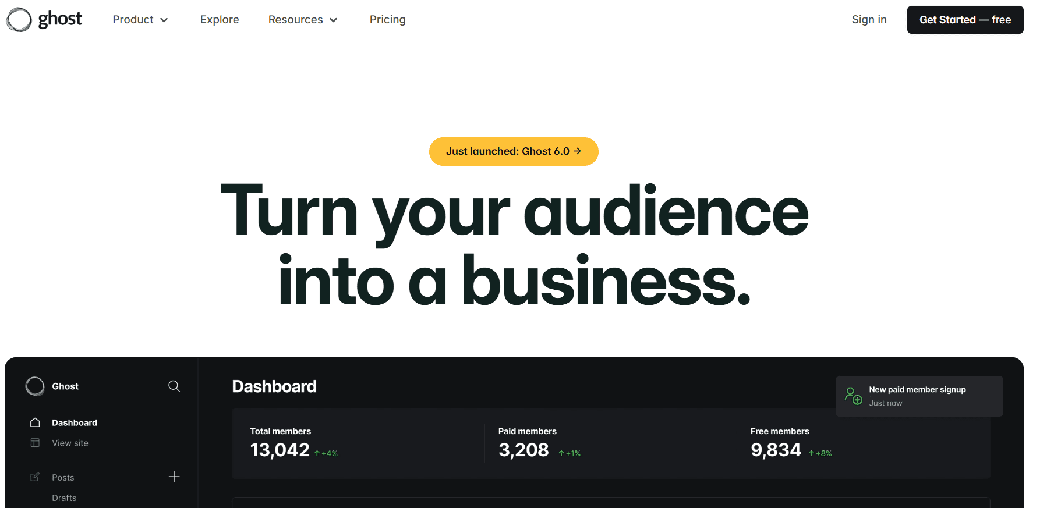The height and width of the screenshot is (508, 1047).
Task: Expand the Resources dropdown menu
Action: coord(303,20)
